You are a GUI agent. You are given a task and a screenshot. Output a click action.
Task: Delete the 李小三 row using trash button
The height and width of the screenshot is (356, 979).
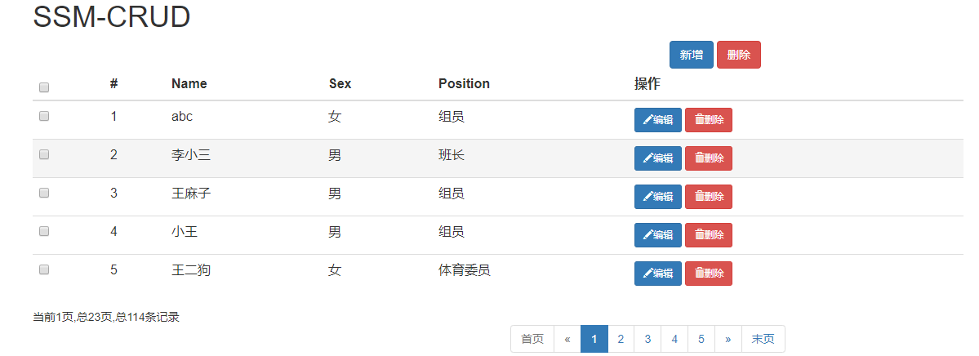pos(708,158)
